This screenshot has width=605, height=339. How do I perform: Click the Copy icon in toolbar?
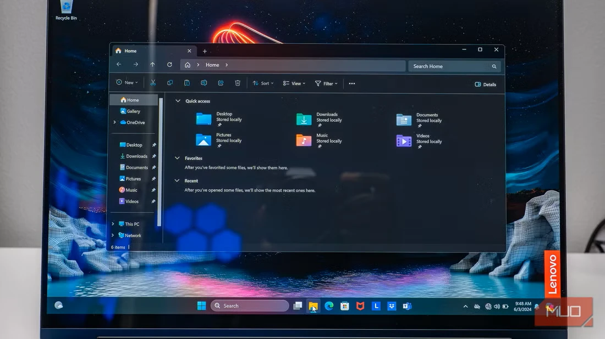pyautogui.click(x=170, y=83)
